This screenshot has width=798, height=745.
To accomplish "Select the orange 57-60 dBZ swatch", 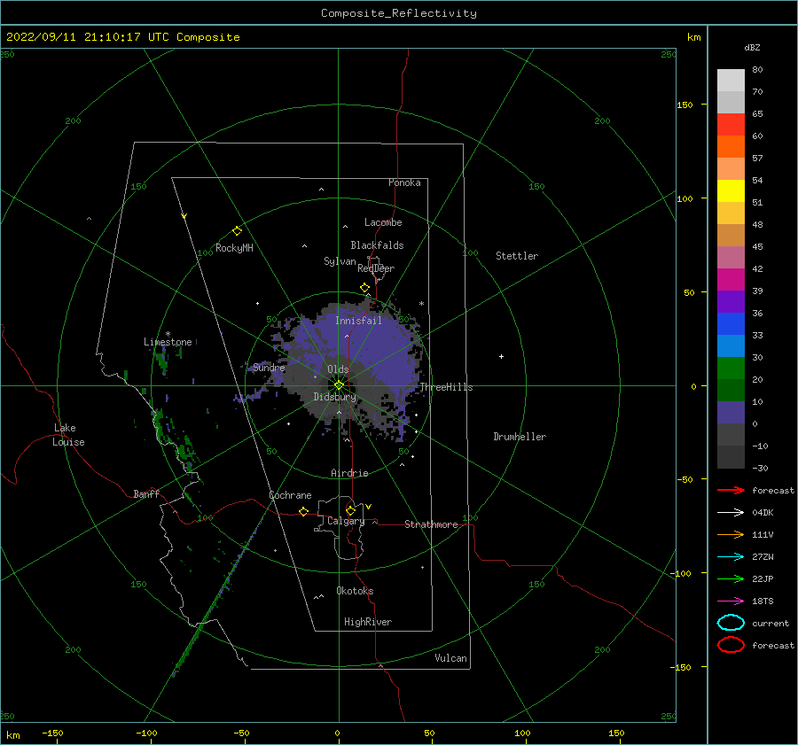I will click(731, 146).
